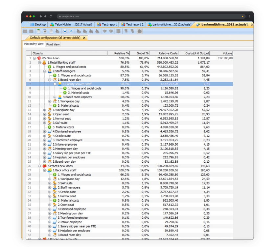
Task: Select the 1.Back office staff row
Action: pos(129,170)
